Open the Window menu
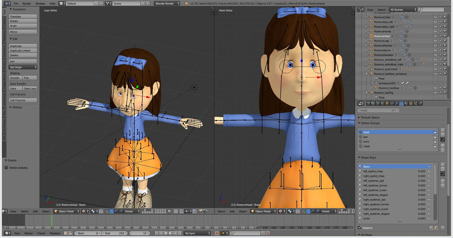Viewport: 453px width, 238px height. [x=40, y=3]
